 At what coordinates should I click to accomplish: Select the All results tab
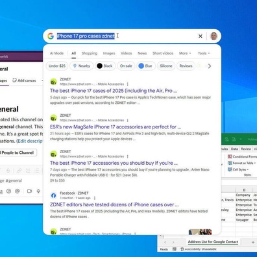coord(74,53)
